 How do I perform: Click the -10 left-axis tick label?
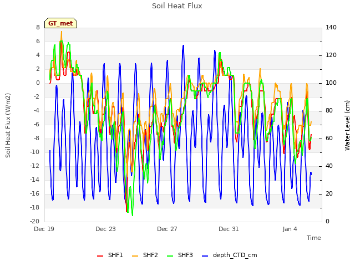[x=34, y=152]
